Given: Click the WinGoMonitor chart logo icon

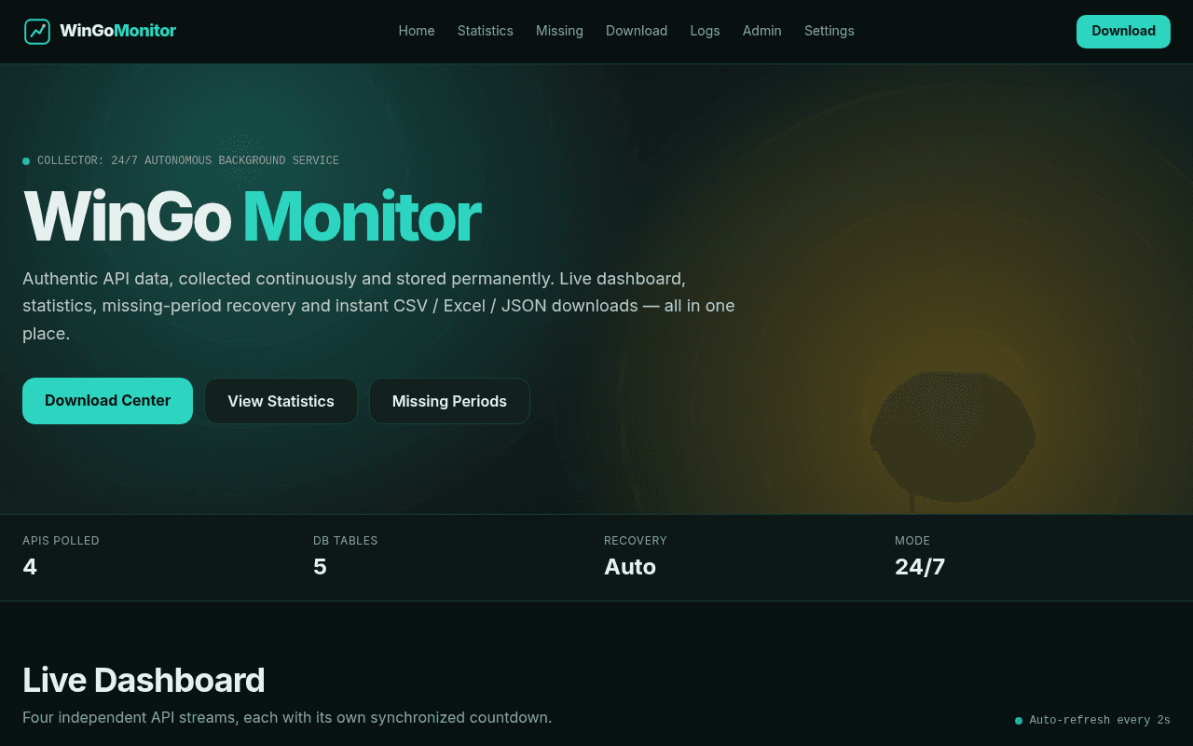Looking at the screenshot, I should [37, 32].
